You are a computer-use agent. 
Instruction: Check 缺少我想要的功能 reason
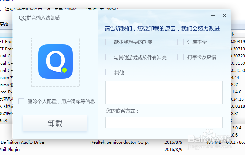pyautogui.click(x=108, y=42)
